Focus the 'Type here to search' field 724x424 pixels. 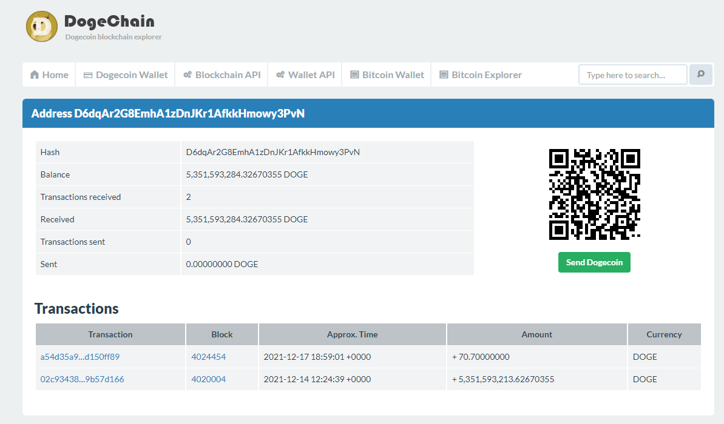pos(633,75)
